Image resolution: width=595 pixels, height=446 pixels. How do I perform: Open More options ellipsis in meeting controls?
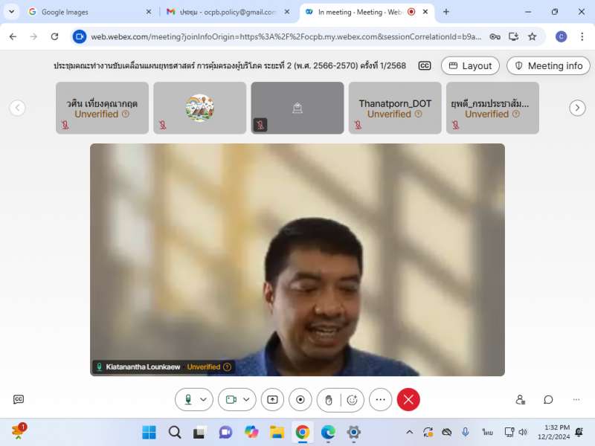coord(380,400)
